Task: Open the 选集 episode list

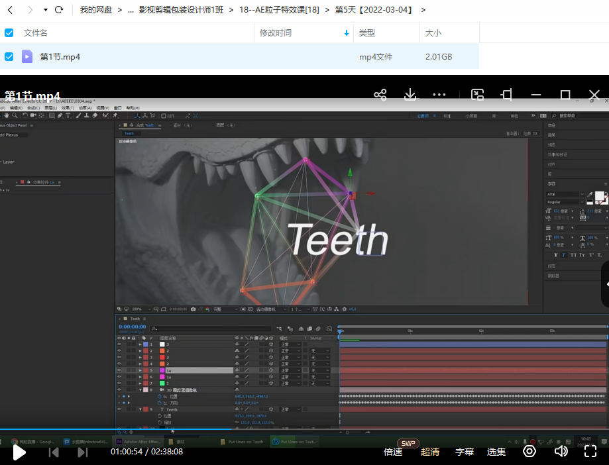Action: (x=496, y=452)
